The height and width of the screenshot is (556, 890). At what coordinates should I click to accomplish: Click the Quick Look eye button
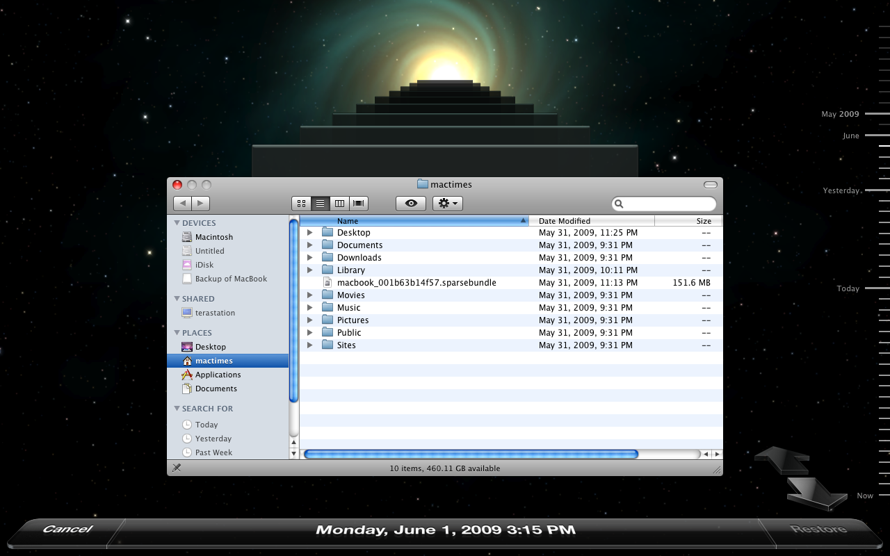411,204
